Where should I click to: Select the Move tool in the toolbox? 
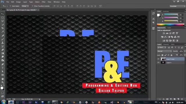[x=3, y=14]
